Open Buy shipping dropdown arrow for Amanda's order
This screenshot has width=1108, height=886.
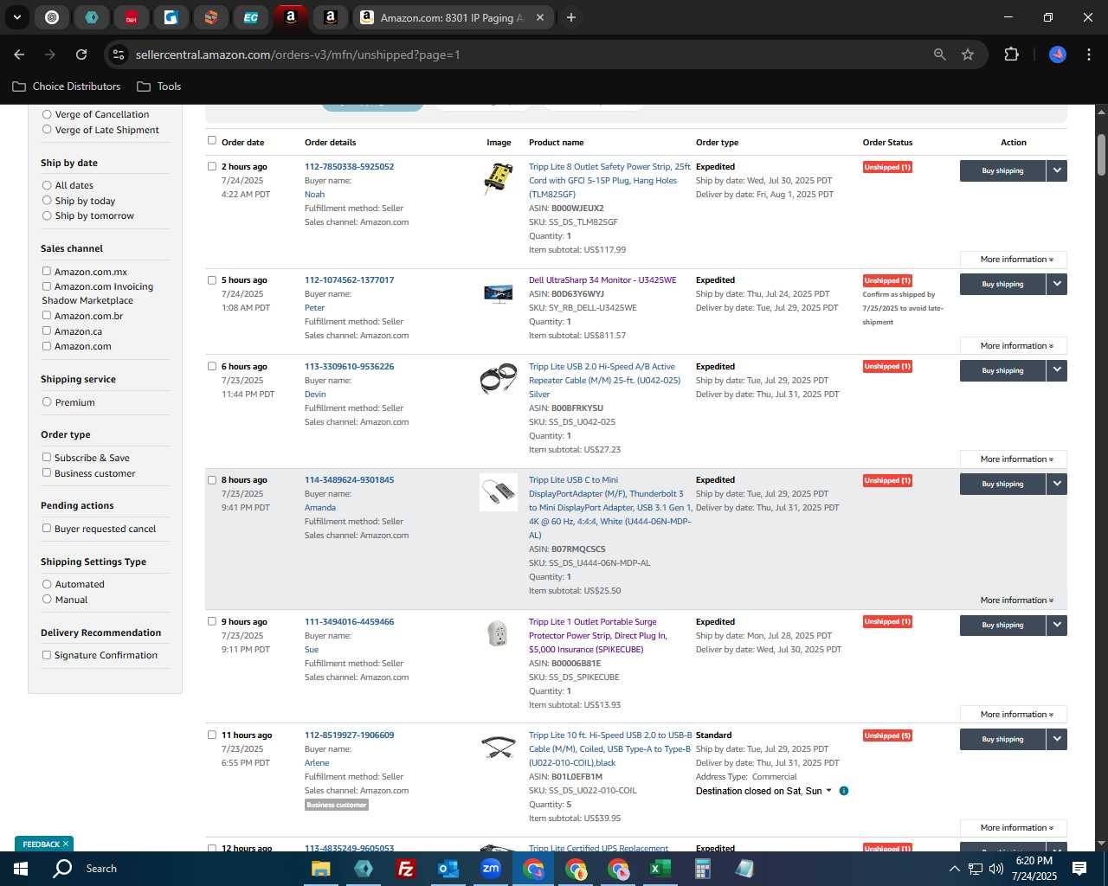(1057, 484)
